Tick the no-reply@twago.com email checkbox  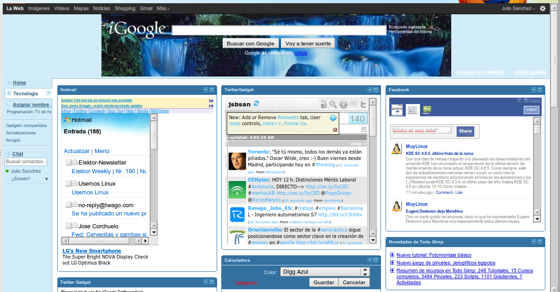click(x=68, y=205)
